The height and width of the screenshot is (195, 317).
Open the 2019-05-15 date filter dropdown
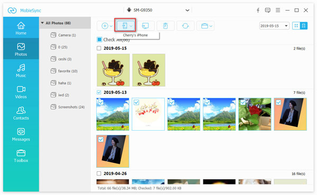(x=274, y=26)
